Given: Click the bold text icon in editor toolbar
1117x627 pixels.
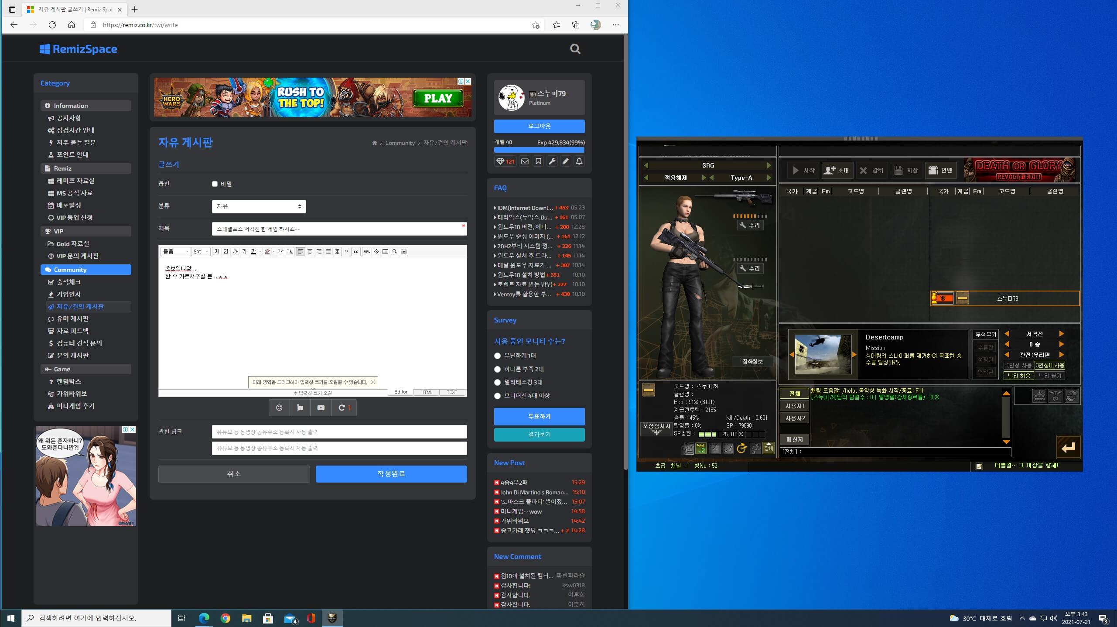Looking at the screenshot, I should tap(217, 251).
